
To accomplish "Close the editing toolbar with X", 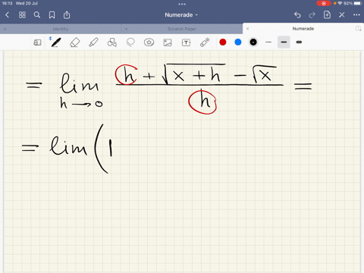I will [x=342, y=15].
